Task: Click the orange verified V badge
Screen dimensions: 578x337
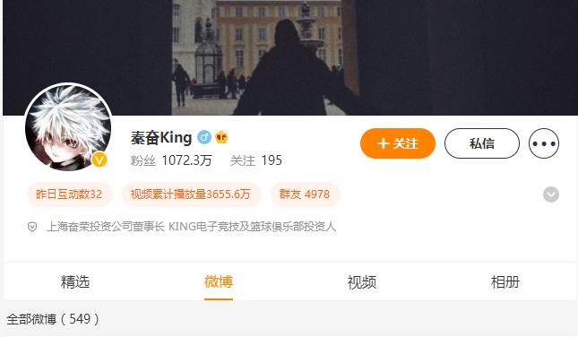Action: coord(99,160)
